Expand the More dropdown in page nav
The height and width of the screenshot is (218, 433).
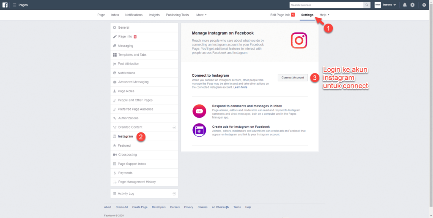click(x=201, y=15)
